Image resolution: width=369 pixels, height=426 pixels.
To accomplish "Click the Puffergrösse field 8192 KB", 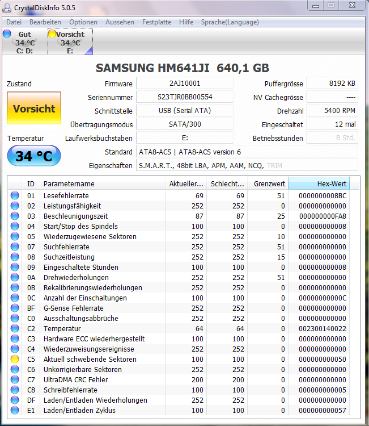I will coord(332,83).
